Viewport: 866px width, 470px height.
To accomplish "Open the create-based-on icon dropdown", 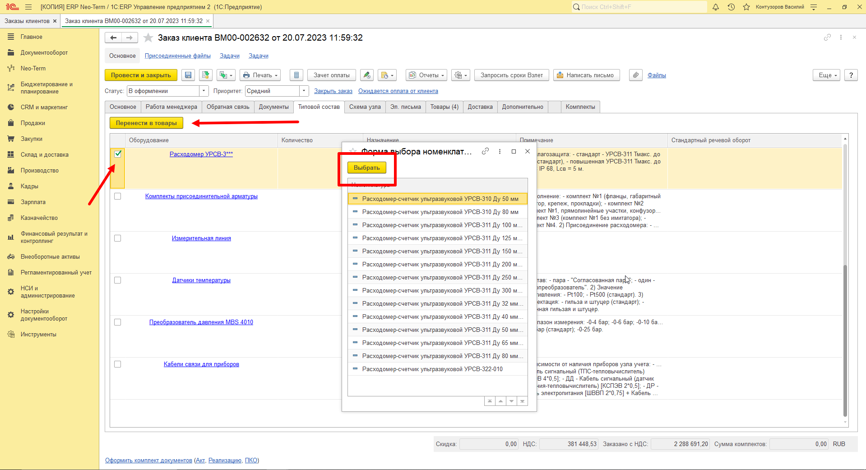I will (226, 75).
